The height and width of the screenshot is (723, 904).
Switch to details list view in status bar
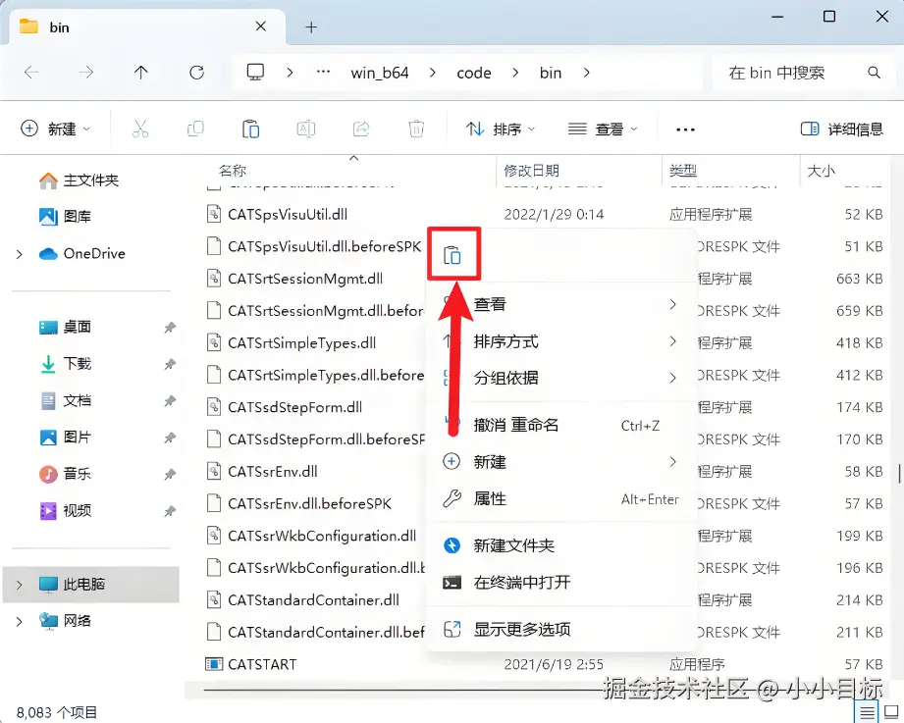tap(867, 712)
